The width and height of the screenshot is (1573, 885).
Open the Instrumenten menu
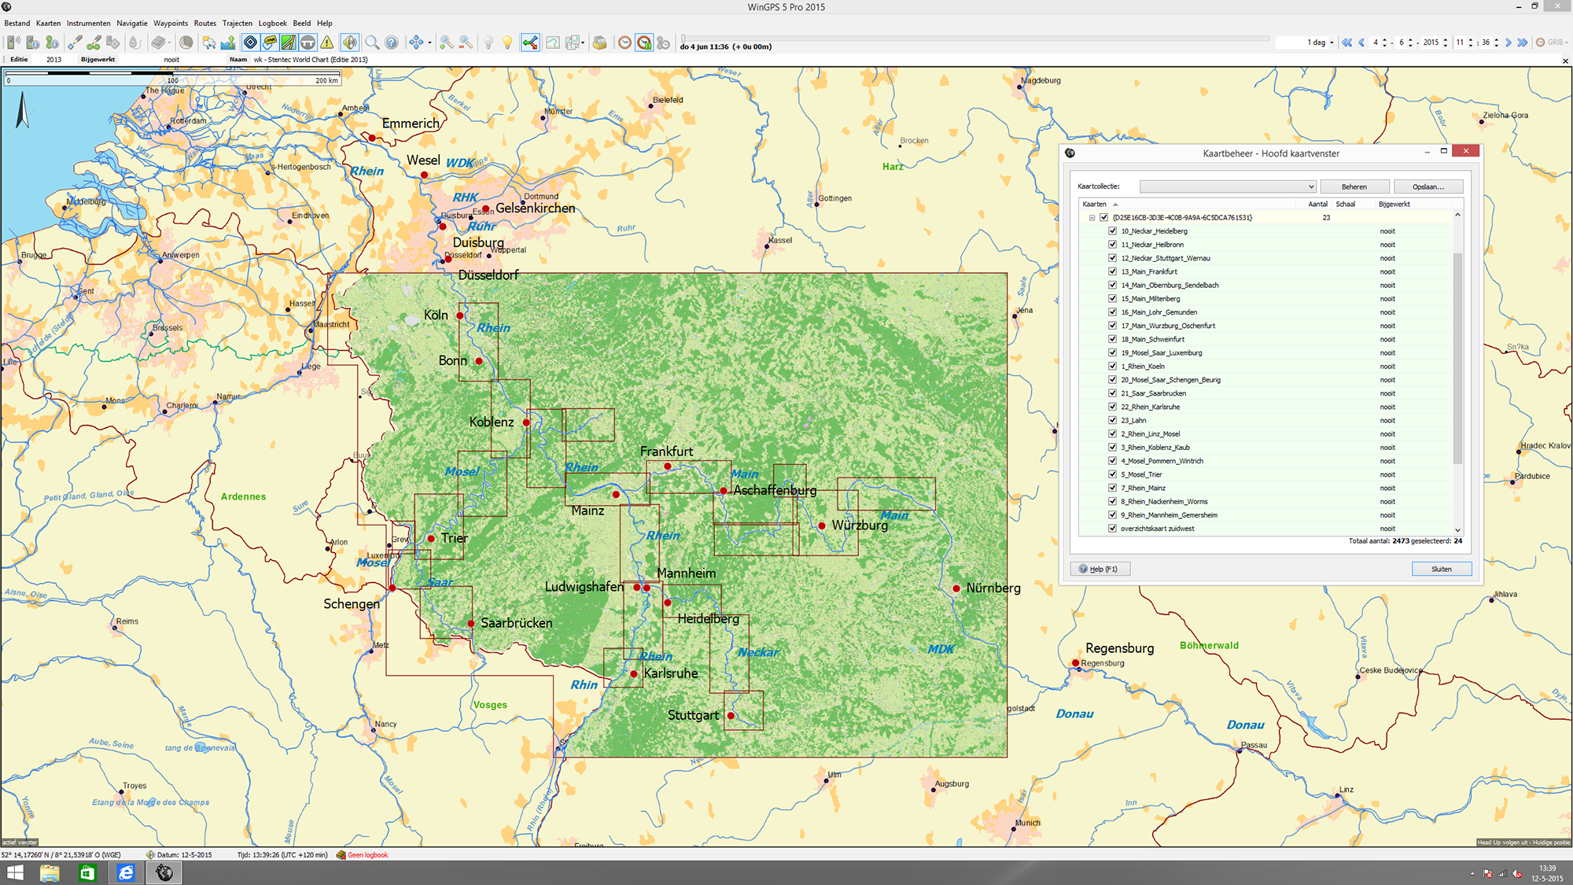coord(88,24)
